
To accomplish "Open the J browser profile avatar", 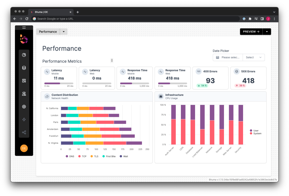I will pyautogui.click(x=268, y=19).
